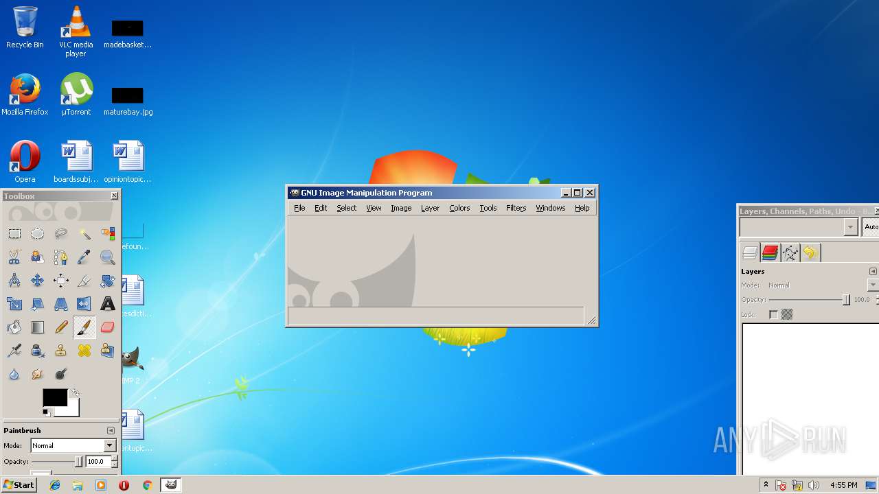Viewport: 879px width, 494px height.
Task: Select the Eraser tool
Action: tap(108, 327)
